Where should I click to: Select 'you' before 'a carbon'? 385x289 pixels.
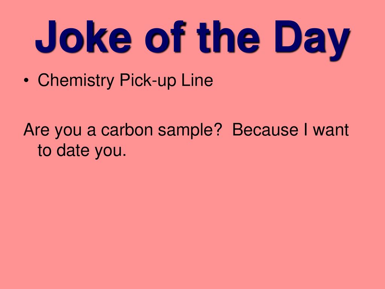[68, 131]
